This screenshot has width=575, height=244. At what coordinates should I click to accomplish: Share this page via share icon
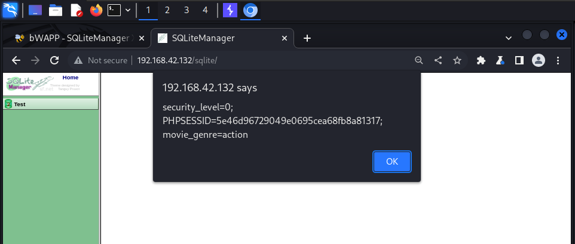pyautogui.click(x=438, y=60)
